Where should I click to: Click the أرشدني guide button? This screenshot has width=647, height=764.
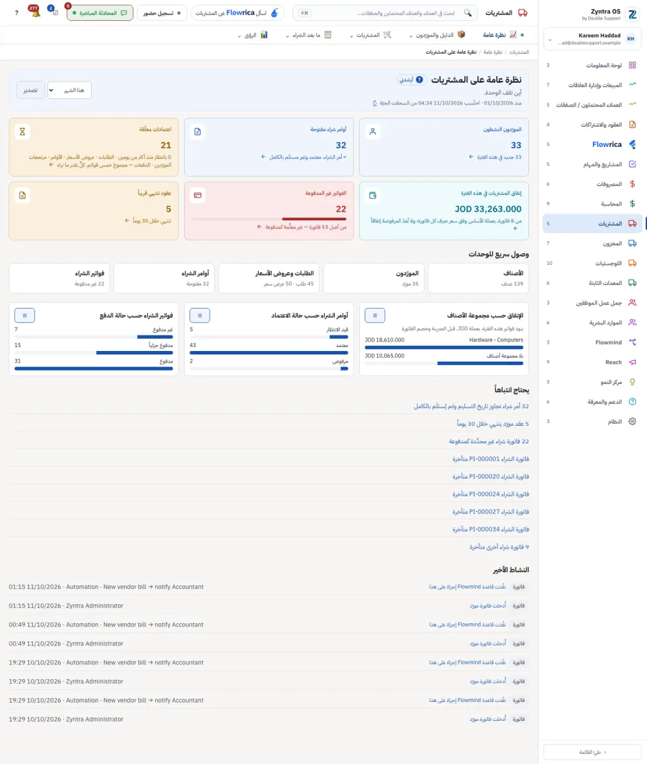coord(411,80)
